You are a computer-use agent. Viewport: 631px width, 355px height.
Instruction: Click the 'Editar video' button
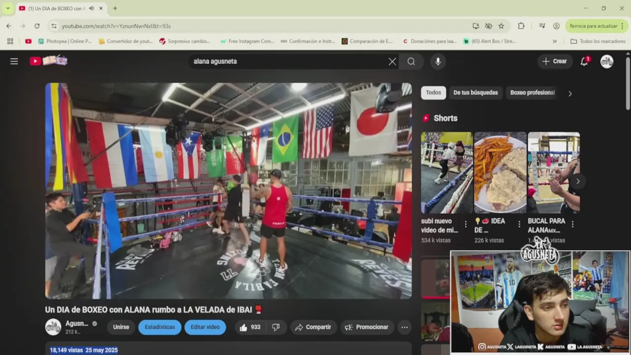[x=205, y=327]
